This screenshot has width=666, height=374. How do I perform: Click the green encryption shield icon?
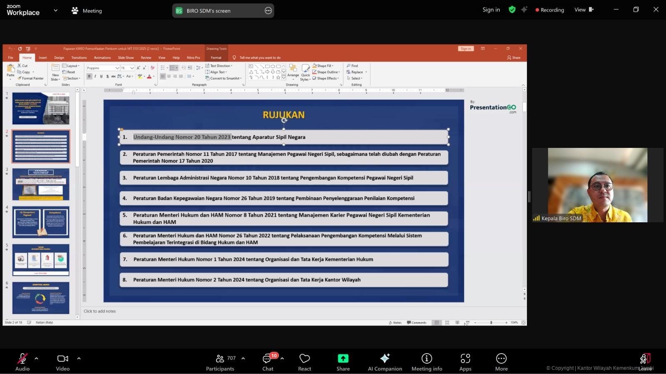512,10
